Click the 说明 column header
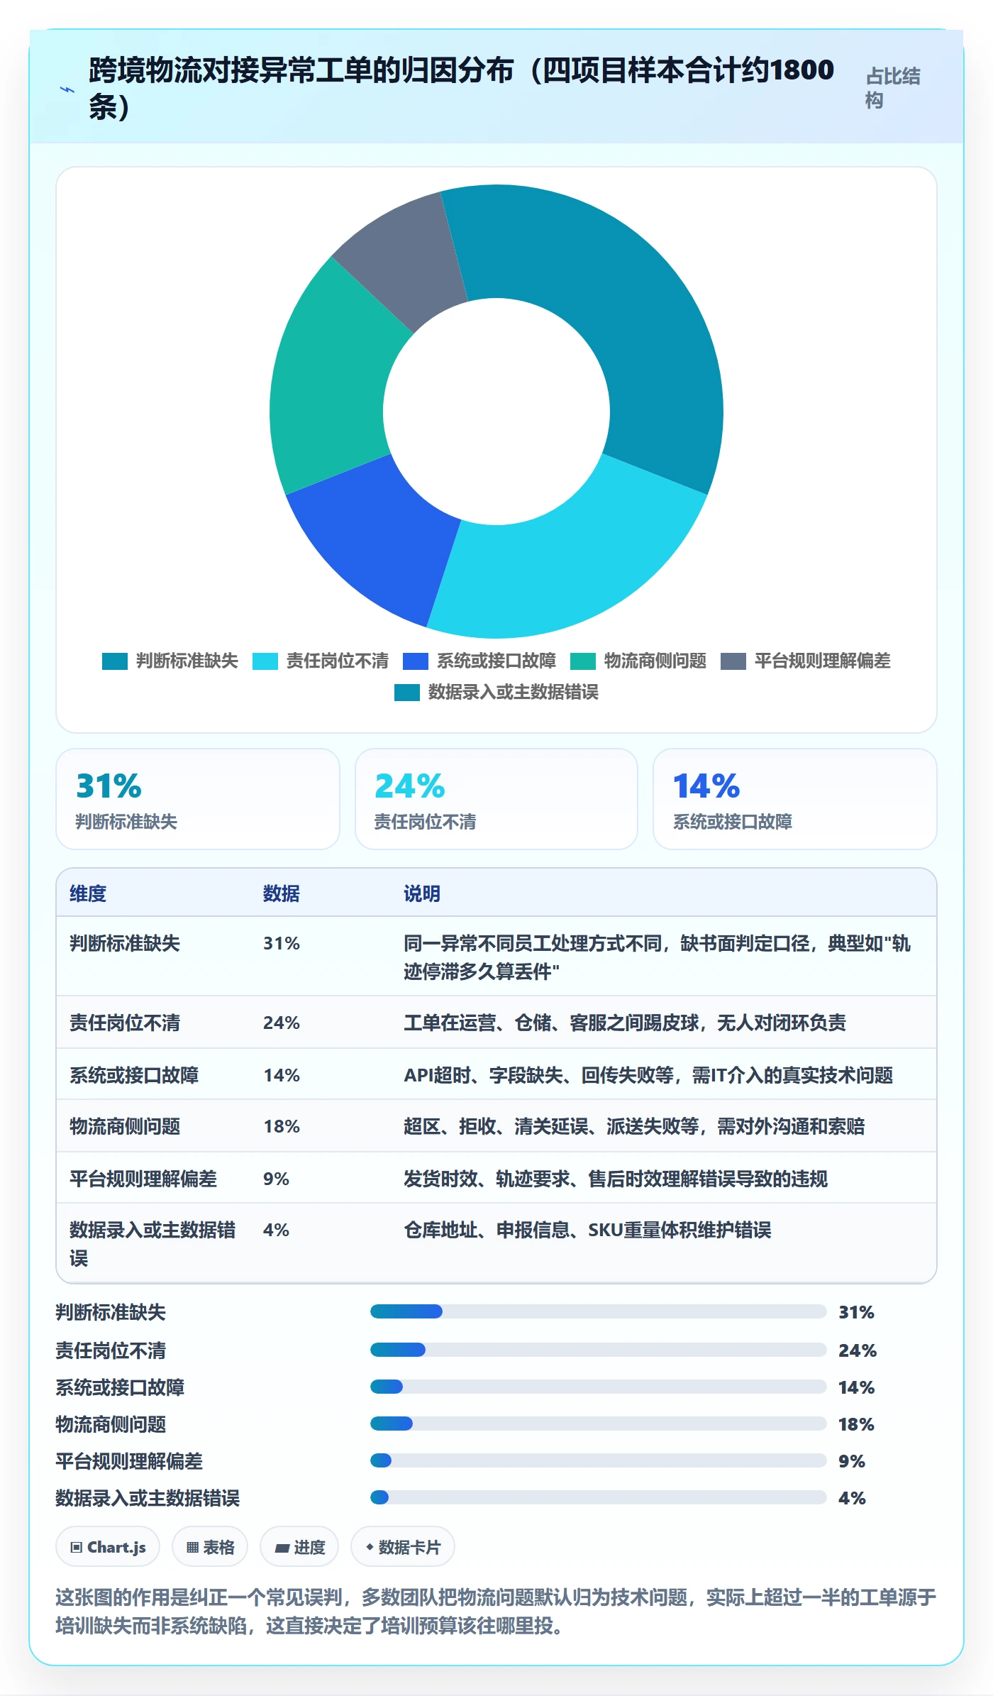This screenshot has width=993, height=1696. 422,893
